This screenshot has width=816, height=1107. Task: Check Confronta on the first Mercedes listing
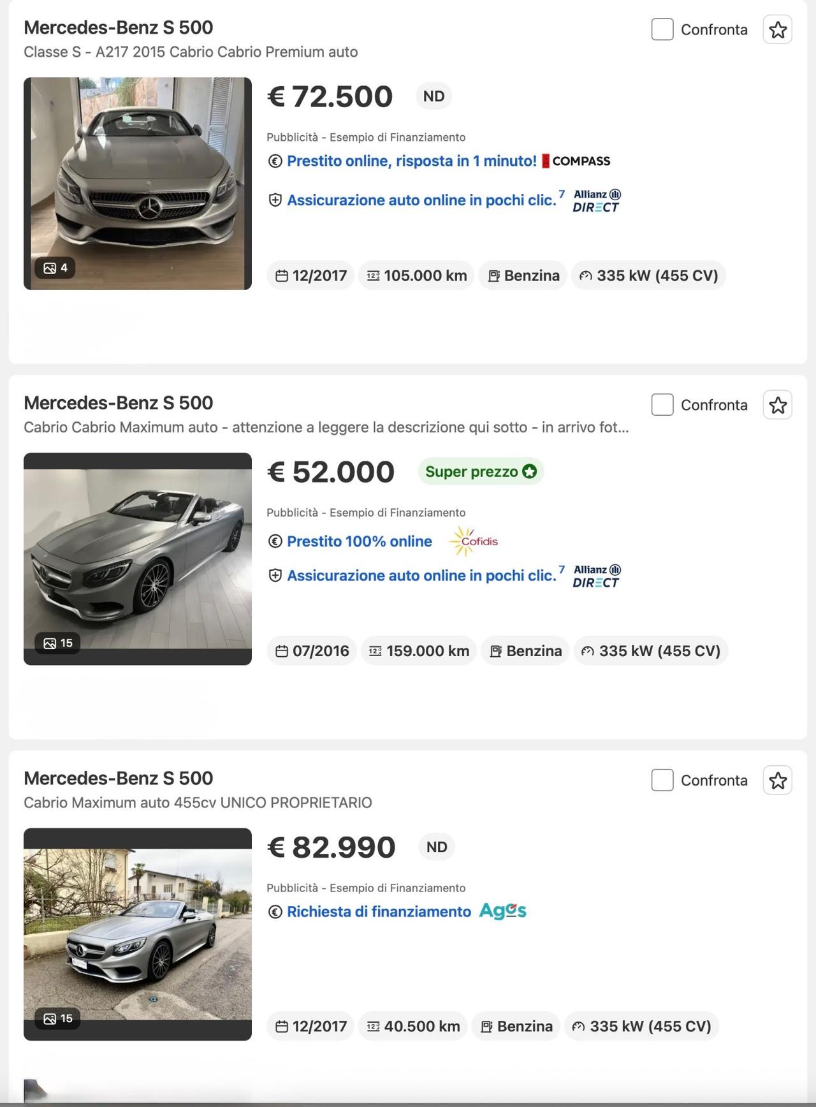663,29
